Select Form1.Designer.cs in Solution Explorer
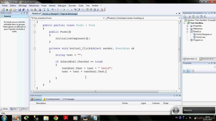Viewport: 216px width, 121px height. click(204, 34)
